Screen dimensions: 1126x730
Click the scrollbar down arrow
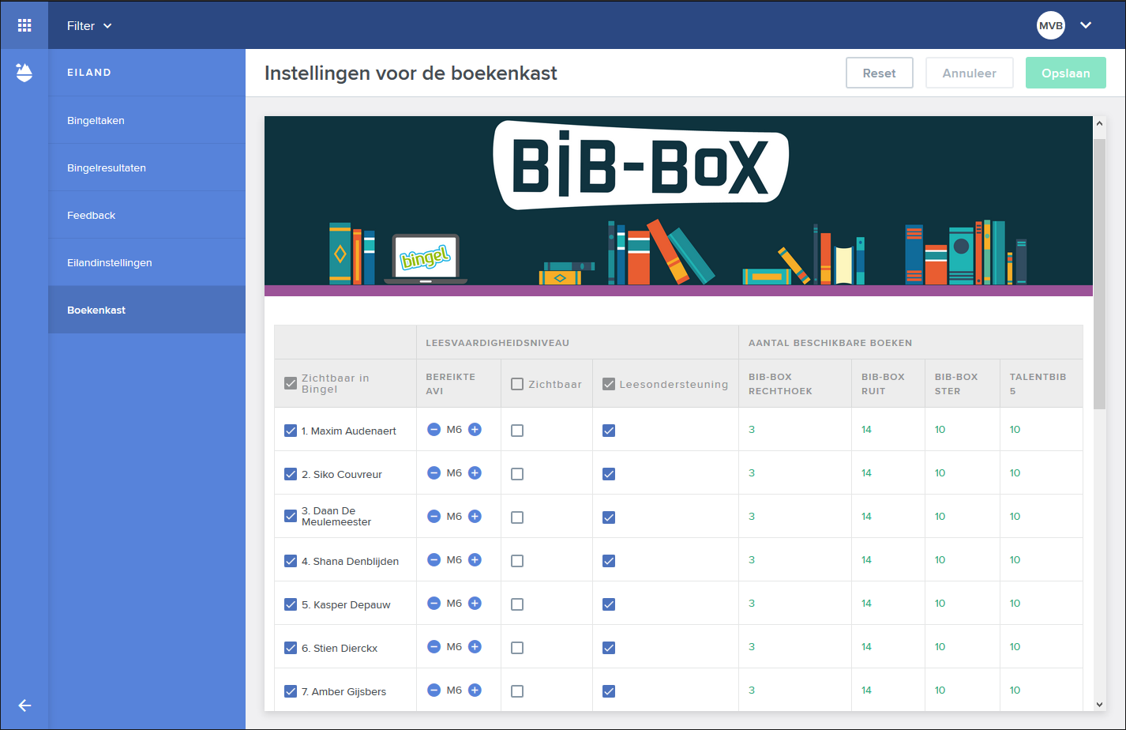(1100, 704)
